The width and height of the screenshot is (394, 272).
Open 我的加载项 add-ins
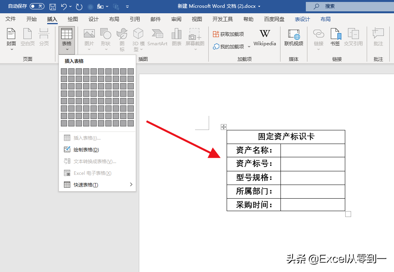[x=229, y=46]
